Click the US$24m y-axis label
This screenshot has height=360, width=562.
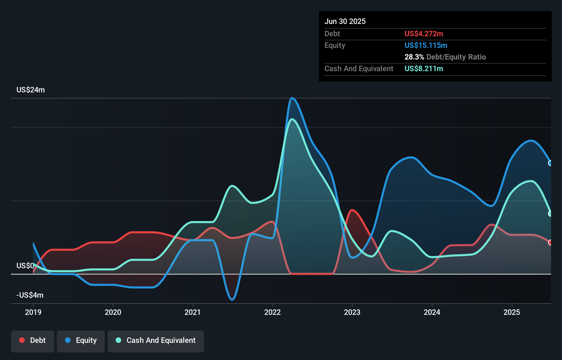point(30,90)
